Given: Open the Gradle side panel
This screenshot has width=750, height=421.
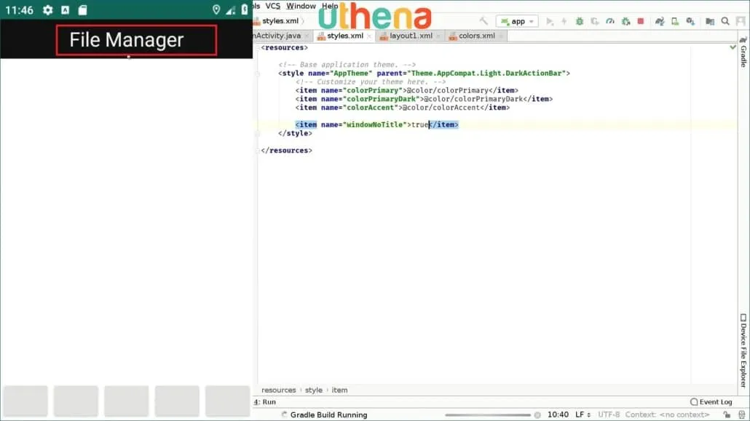Looking at the screenshot, I should point(743,52).
